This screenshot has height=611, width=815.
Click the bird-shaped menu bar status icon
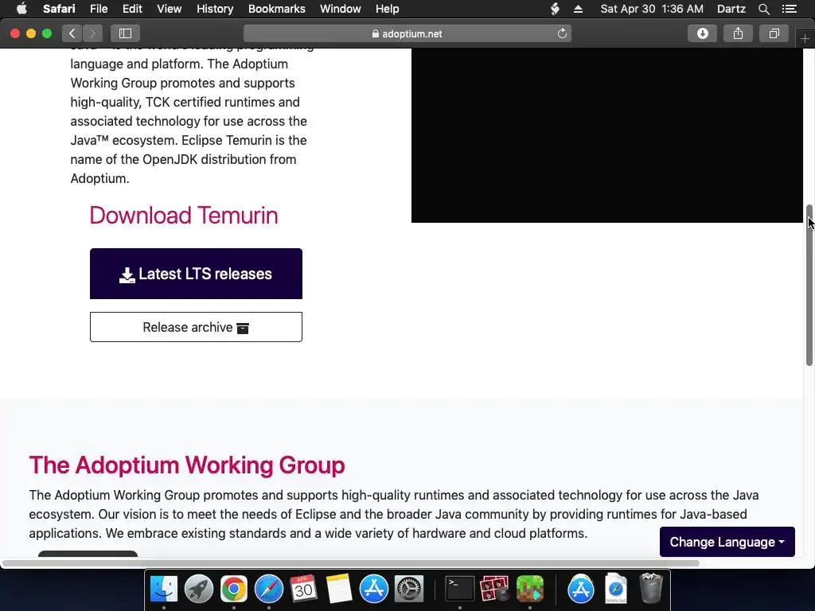pos(555,9)
